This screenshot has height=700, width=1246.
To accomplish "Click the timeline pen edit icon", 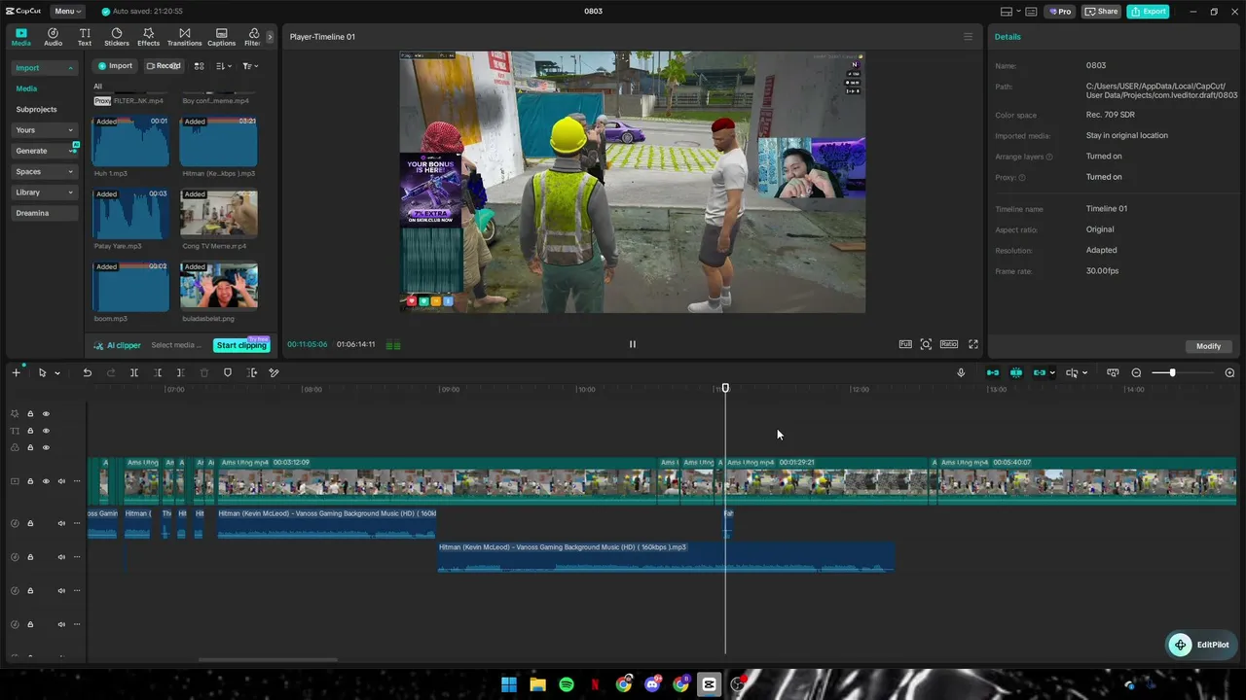I will [275, 373].
